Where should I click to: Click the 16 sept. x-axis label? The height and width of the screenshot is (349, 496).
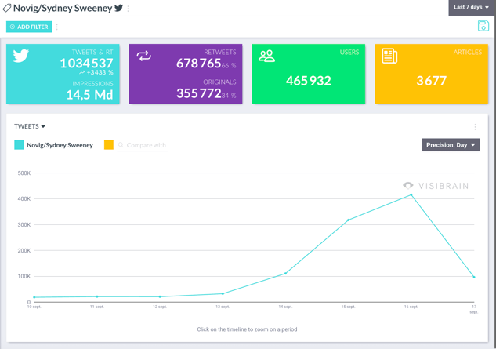(411, 307)
